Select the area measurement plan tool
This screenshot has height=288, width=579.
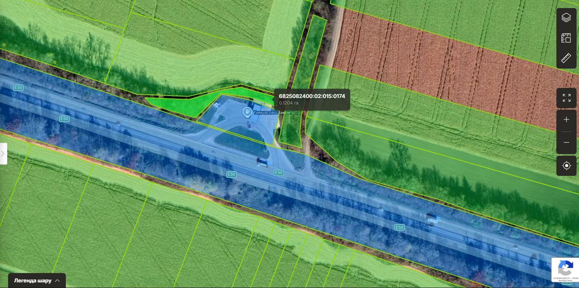coord(566,38)
